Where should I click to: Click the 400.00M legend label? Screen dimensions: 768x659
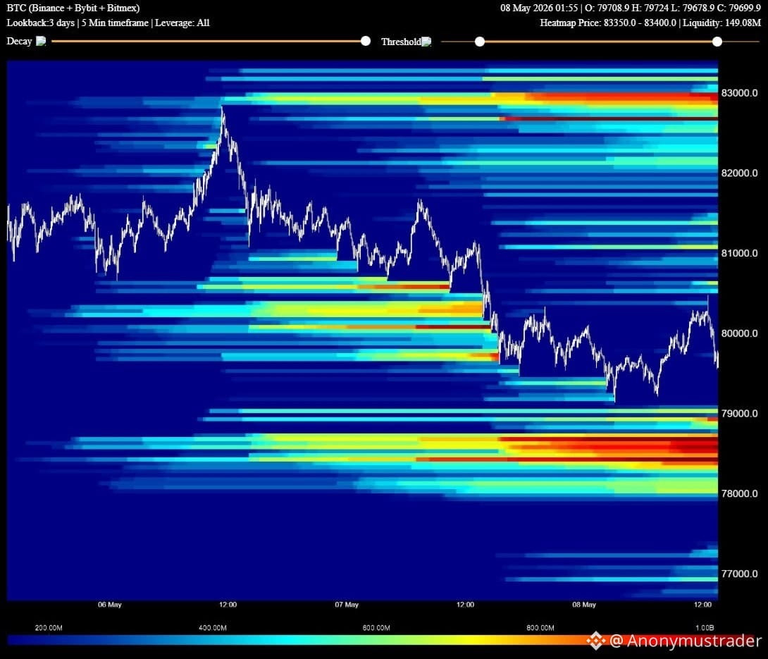tap(213, 628)
